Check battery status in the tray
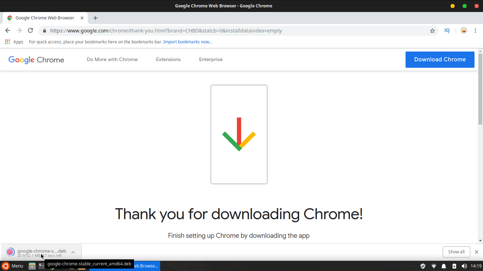Image resolution: width=483 pixels, height=271 pixels. click(454, 266)
